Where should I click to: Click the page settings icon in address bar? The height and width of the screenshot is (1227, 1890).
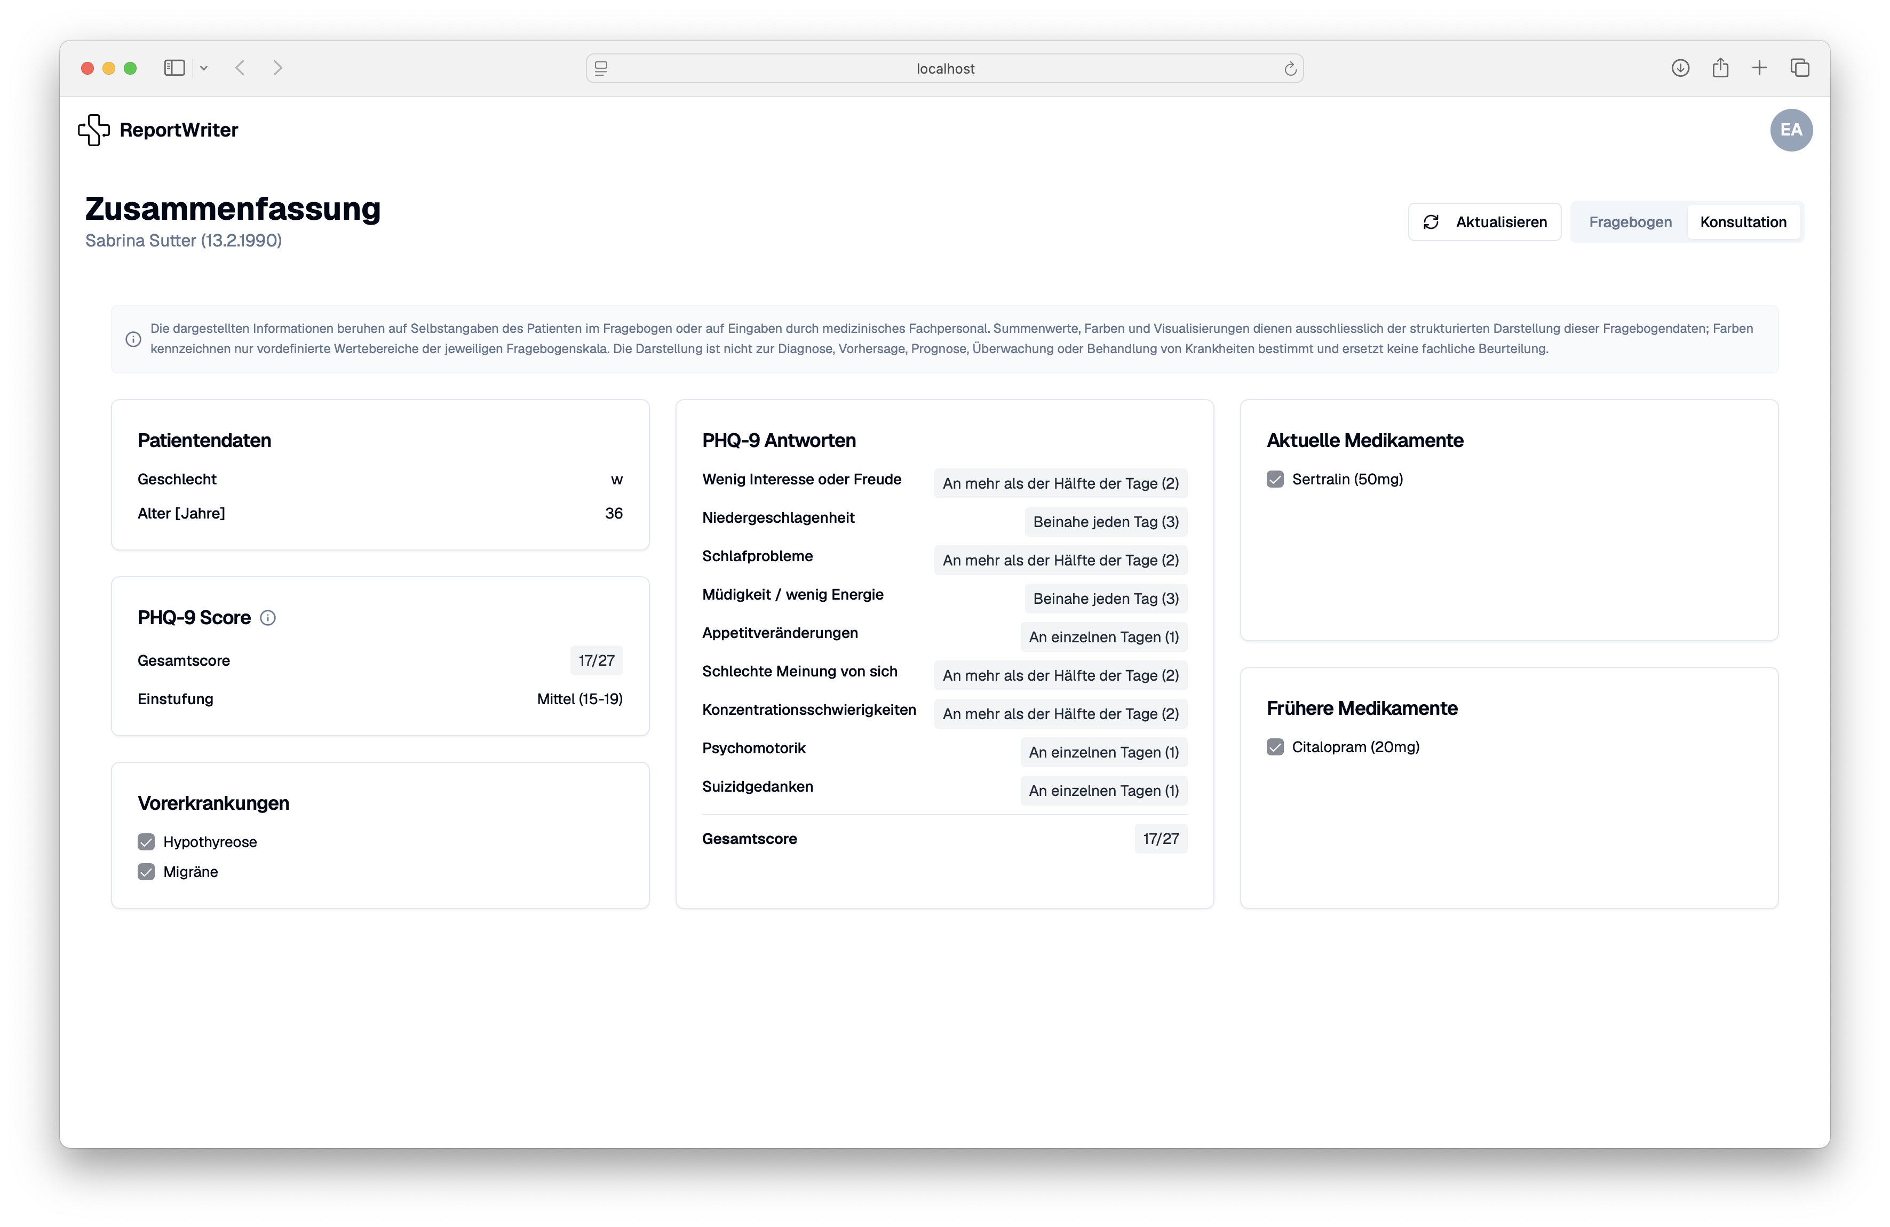pyautogui.click(x=601, y=68)
